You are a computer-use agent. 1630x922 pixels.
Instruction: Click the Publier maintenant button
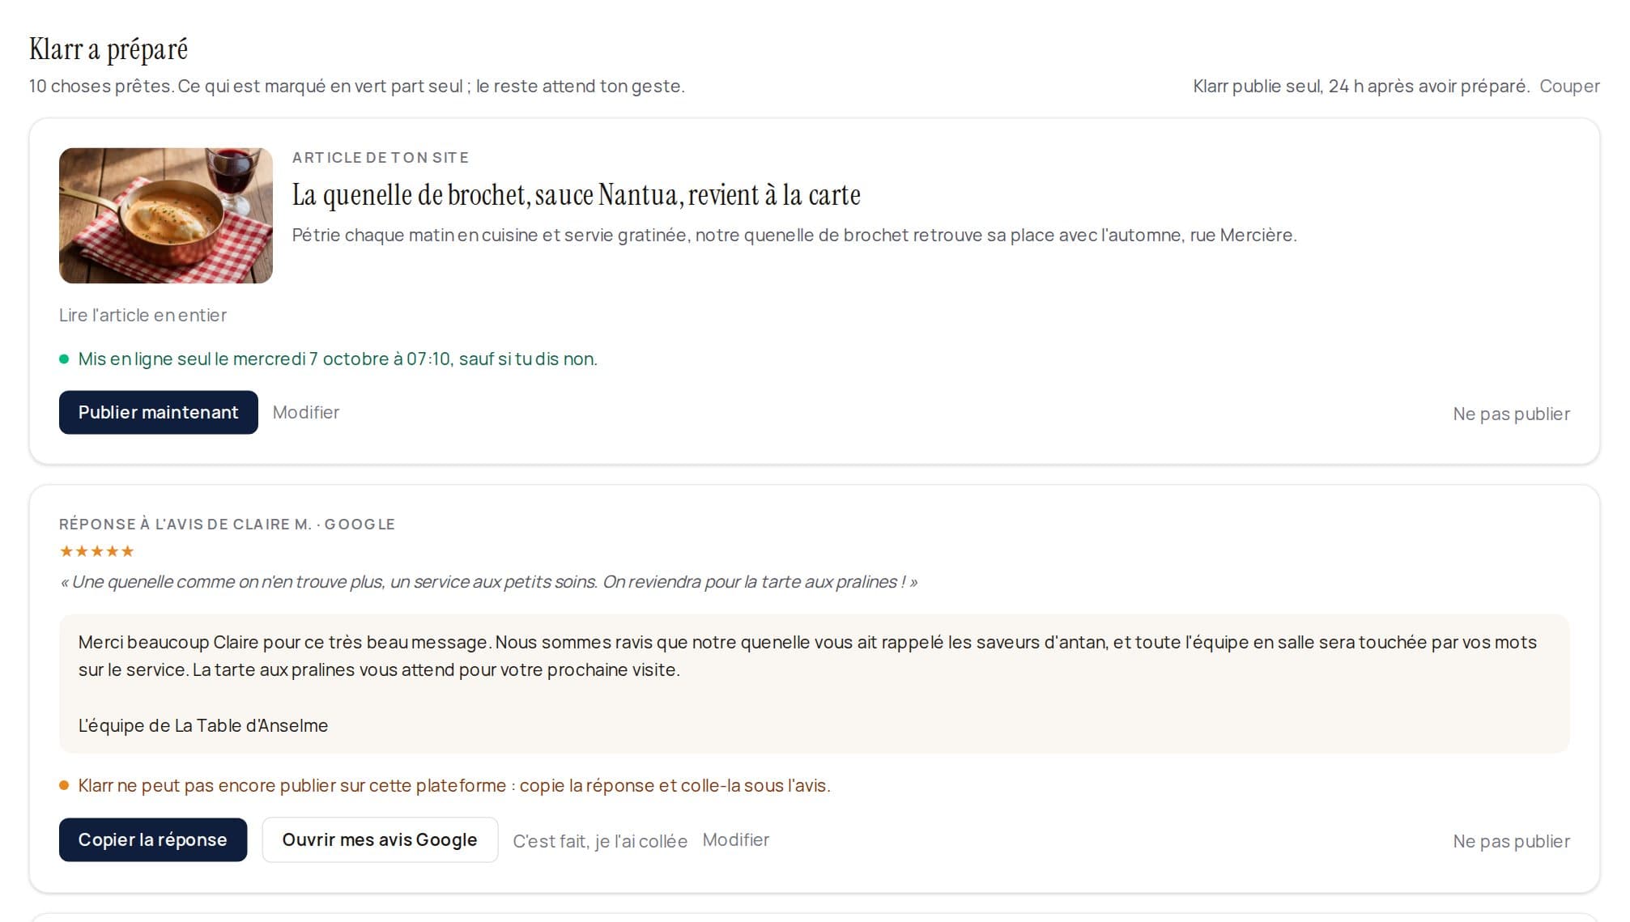[x=158, y=412]
